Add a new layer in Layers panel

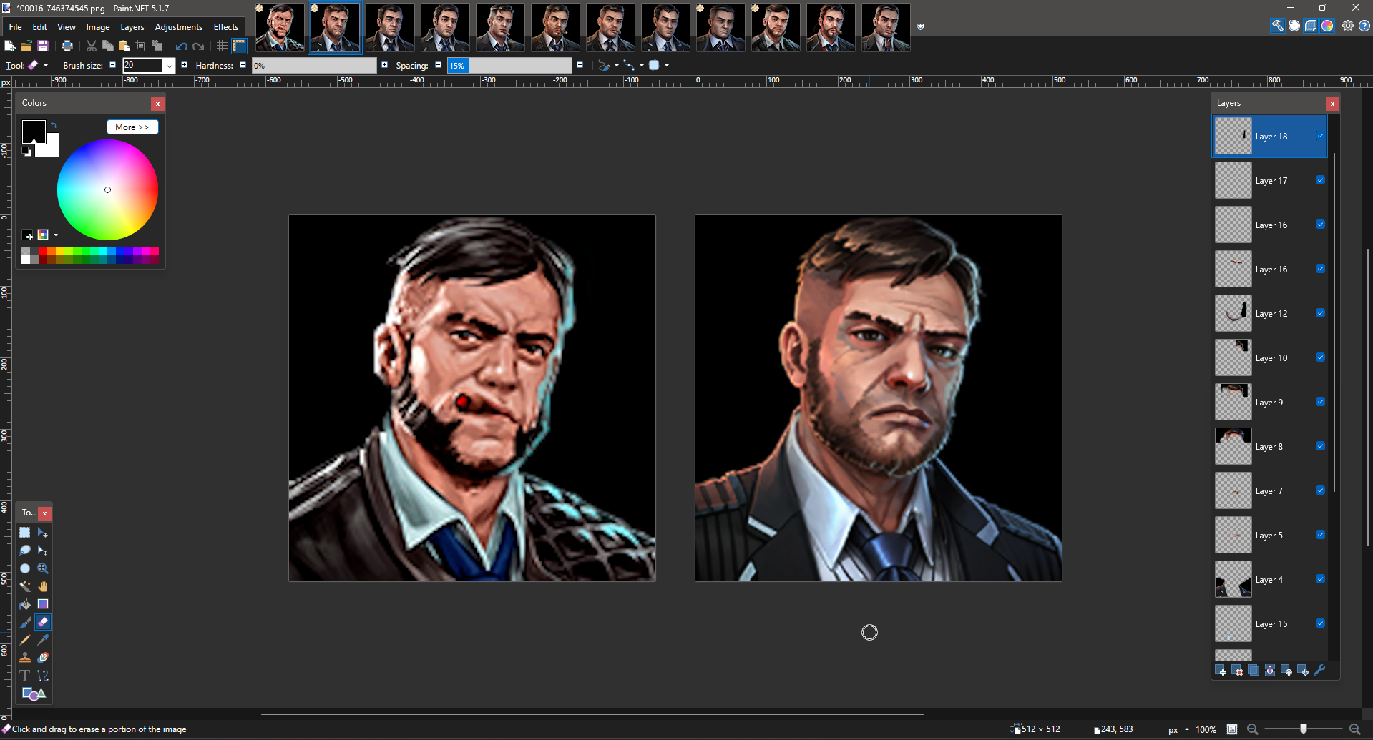point(1221,670)
